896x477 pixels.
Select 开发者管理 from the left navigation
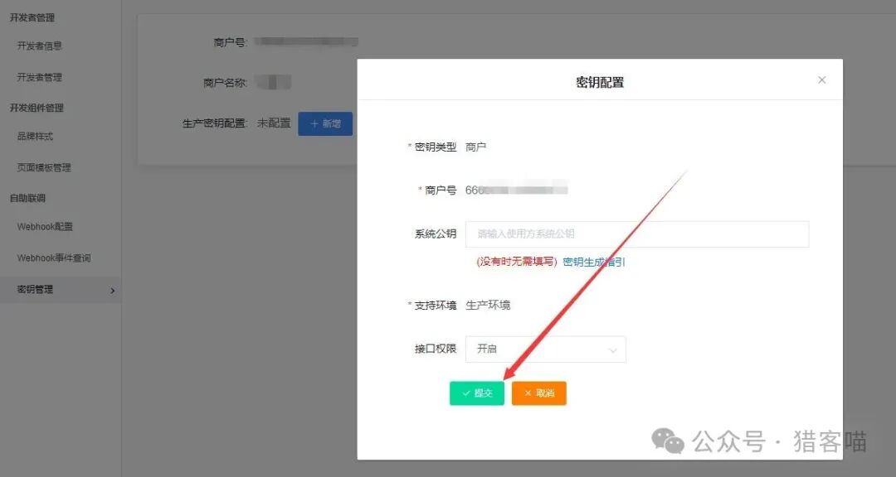(40, 77)
